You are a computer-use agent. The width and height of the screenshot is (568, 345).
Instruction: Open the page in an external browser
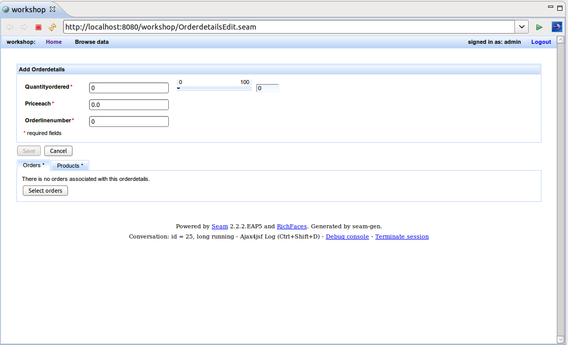[557, 26]
